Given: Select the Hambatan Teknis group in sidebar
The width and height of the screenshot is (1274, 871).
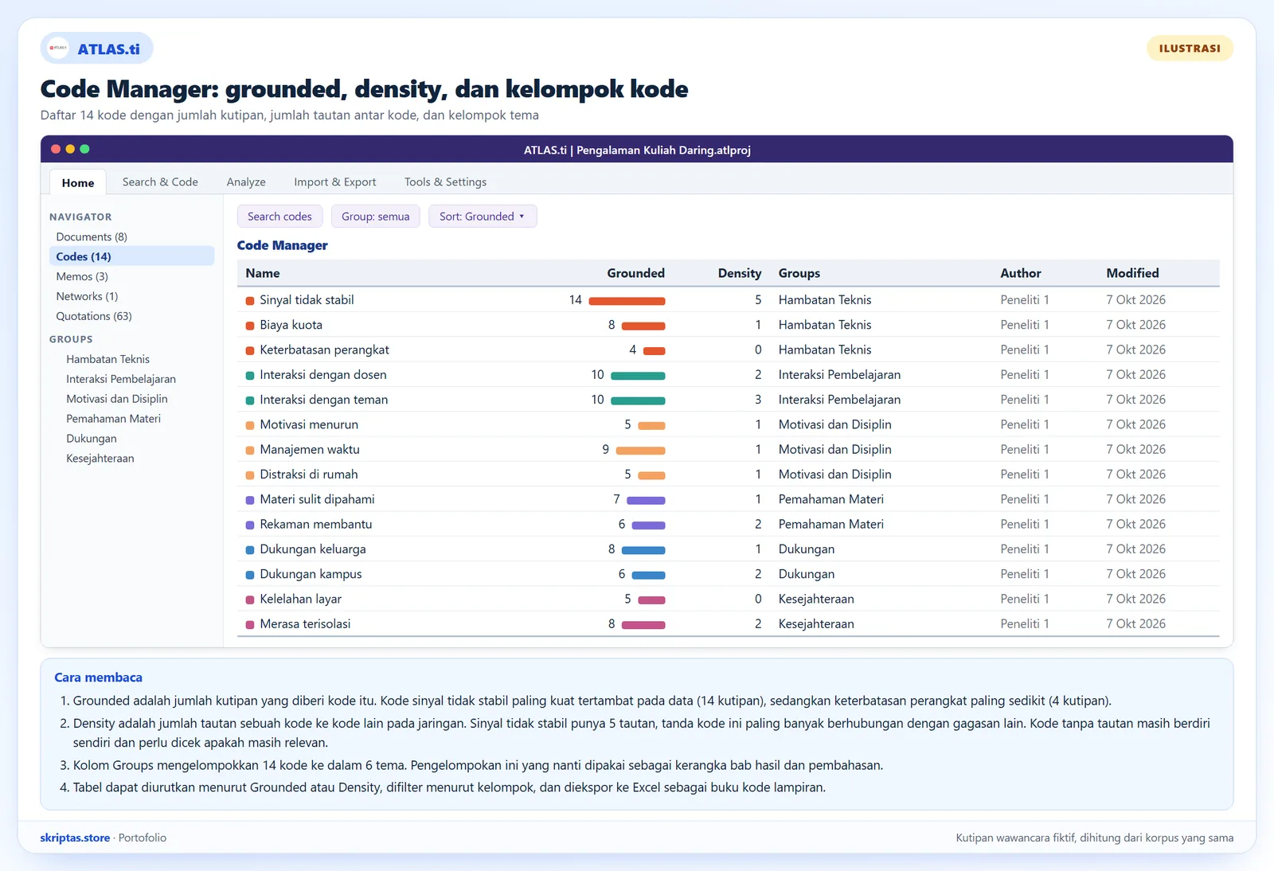Looking at the screenshot, I should pyautogui.click(x=107, y=359).
